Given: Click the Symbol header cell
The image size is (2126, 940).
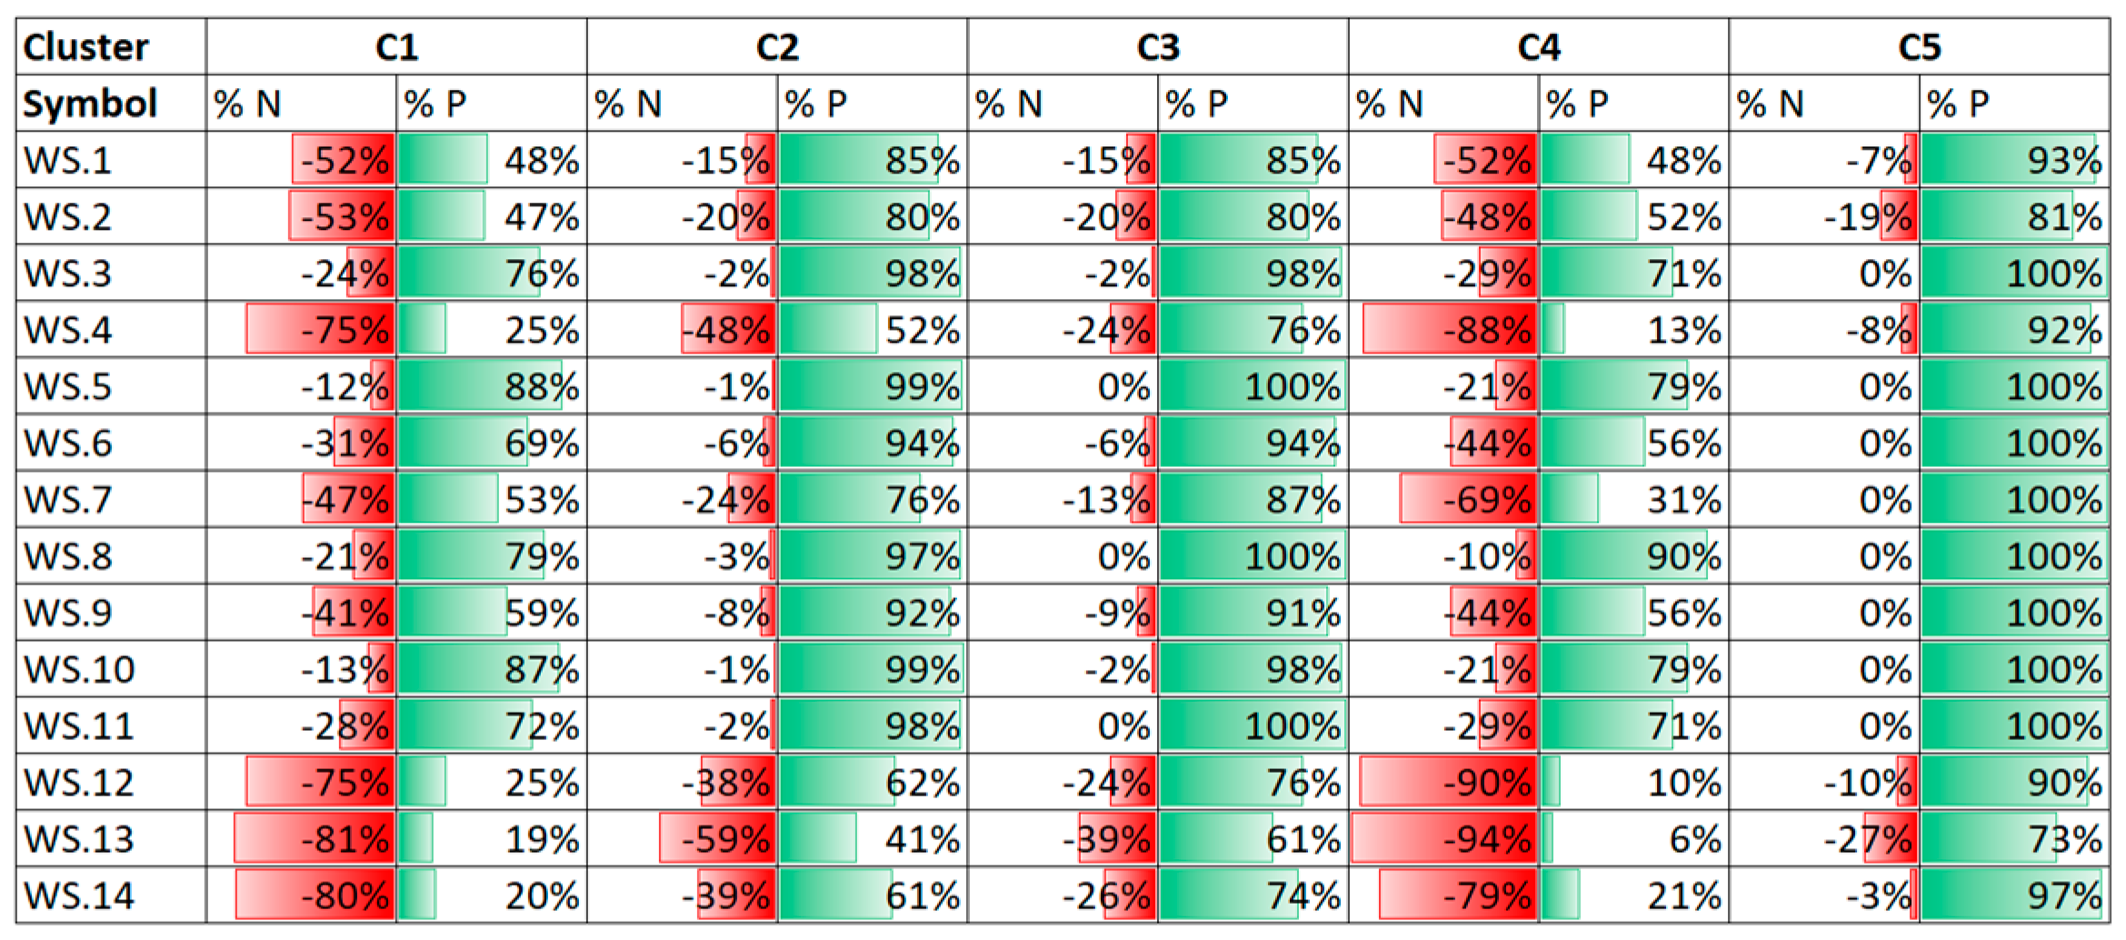Looking at the screenshot, I should [x=90, y=104].
